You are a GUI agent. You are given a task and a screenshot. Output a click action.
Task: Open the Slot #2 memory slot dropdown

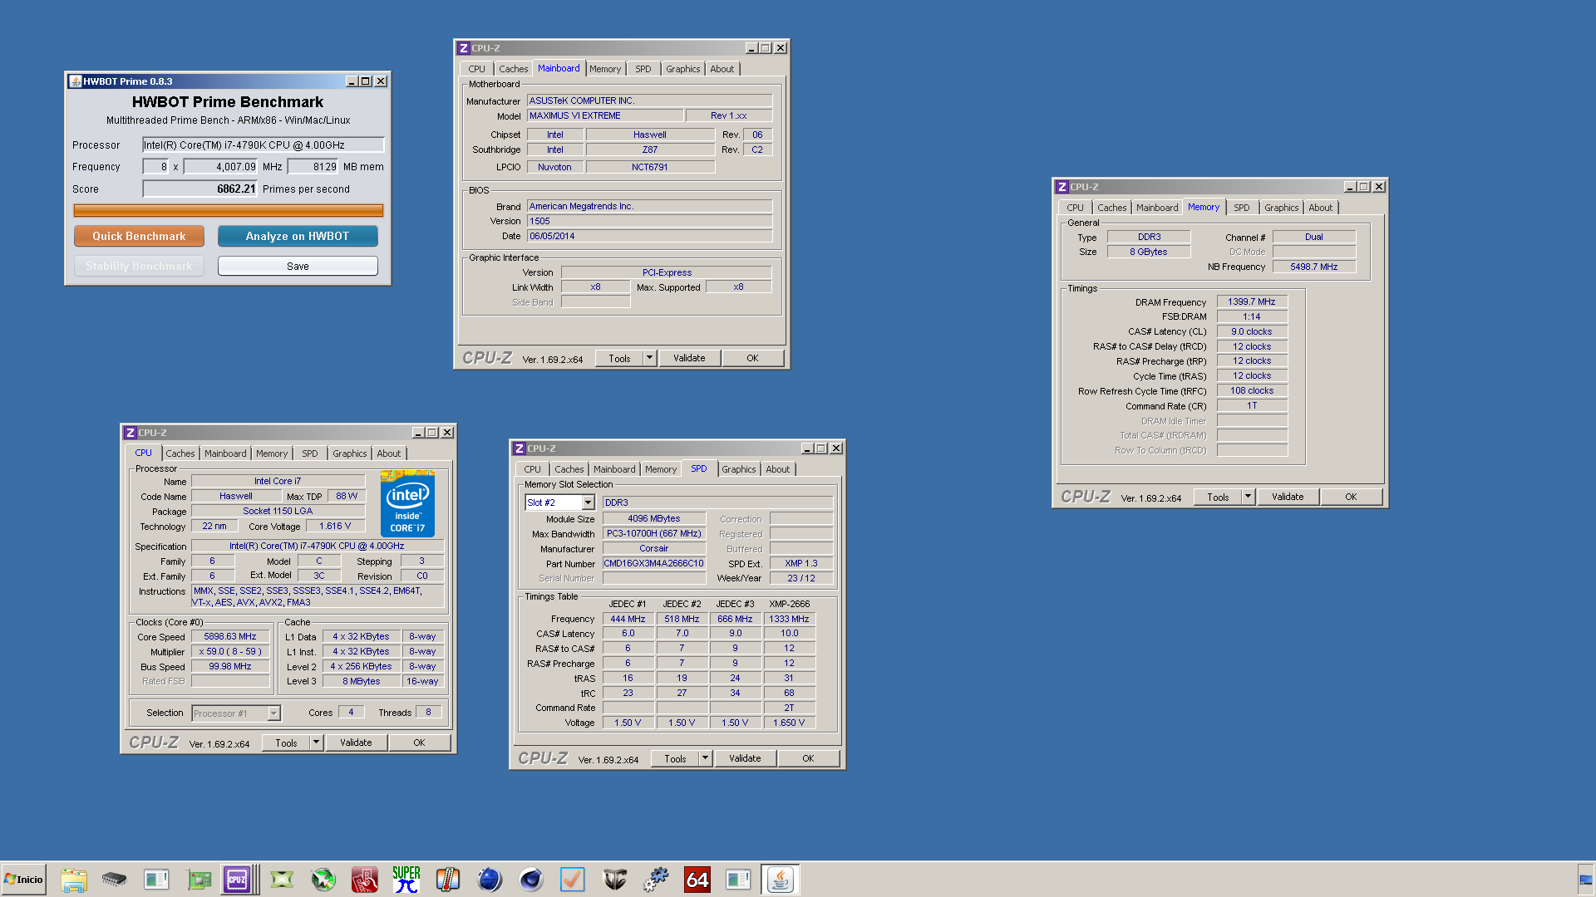point(588,502)
